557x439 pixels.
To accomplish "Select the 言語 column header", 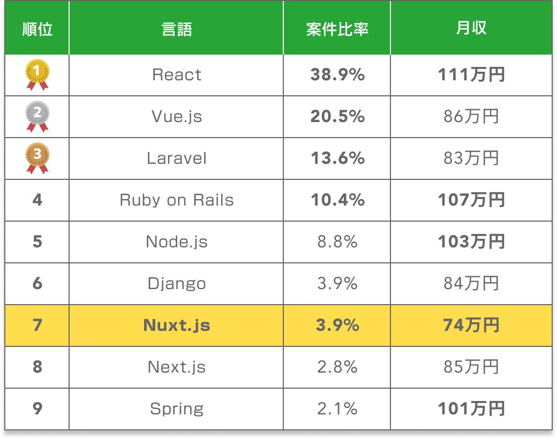I will tap(177, 28).
